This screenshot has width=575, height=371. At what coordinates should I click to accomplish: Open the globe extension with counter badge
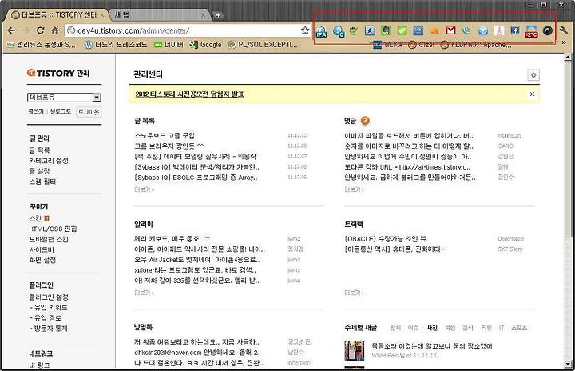tap(338, 31)
